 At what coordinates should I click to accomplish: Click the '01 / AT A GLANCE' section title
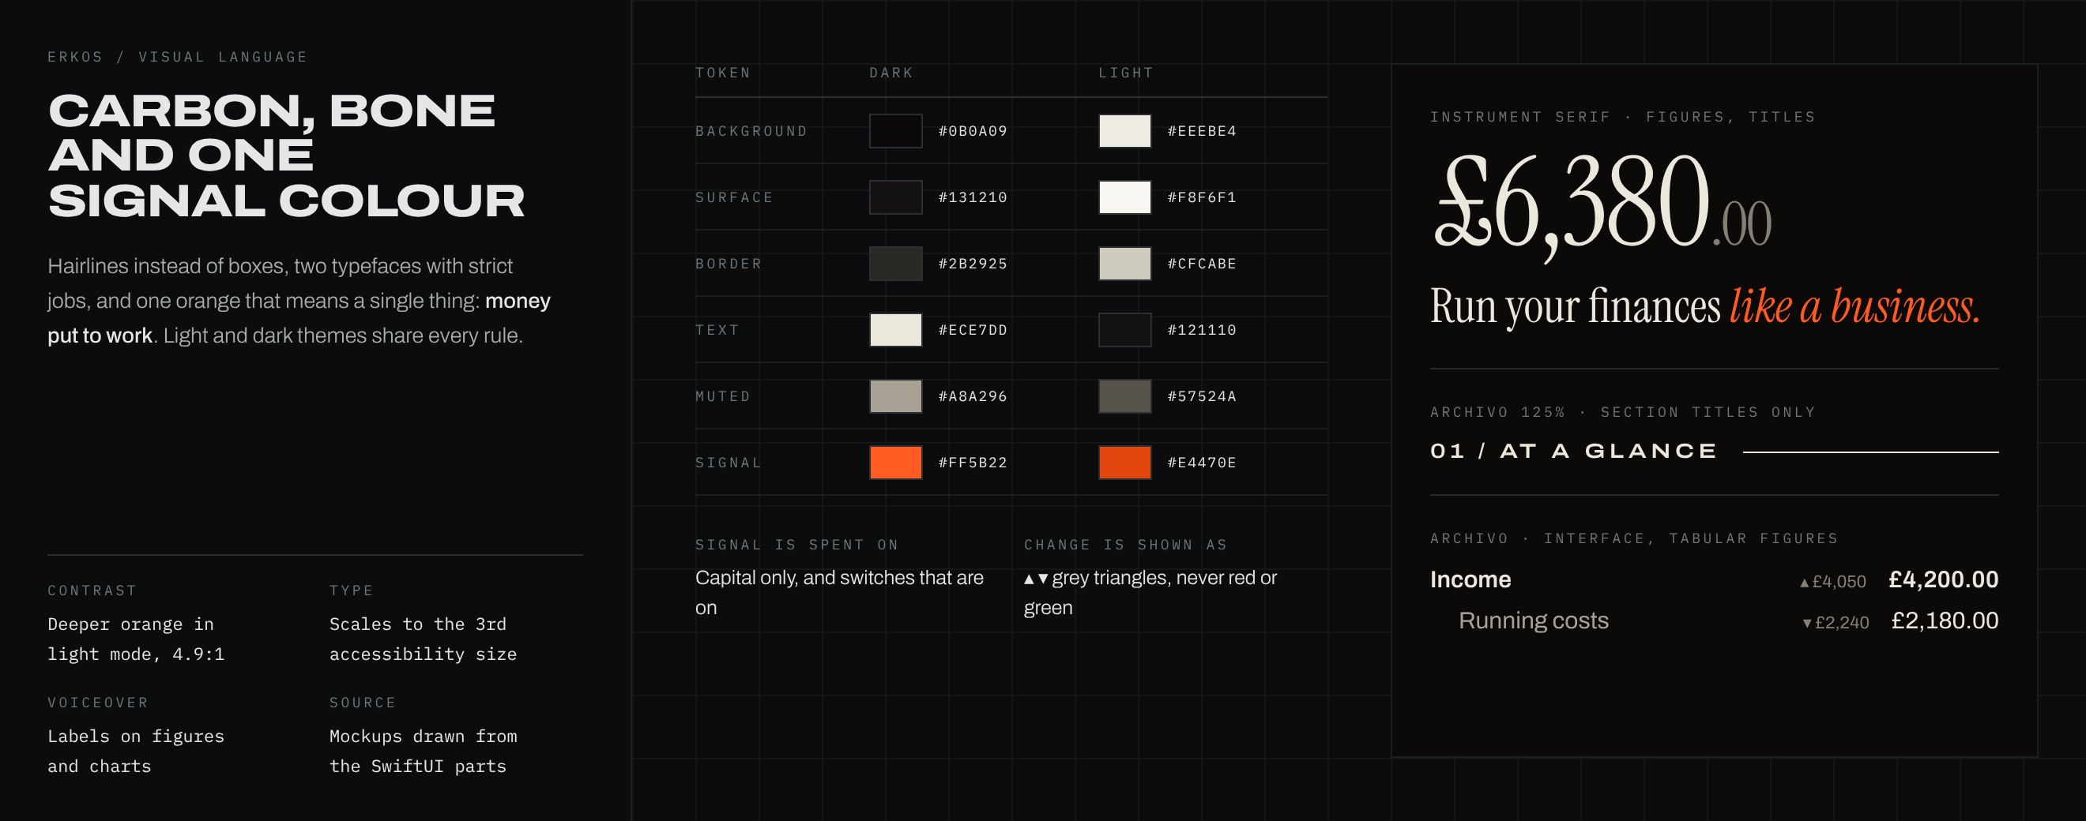click(1573, 452)
